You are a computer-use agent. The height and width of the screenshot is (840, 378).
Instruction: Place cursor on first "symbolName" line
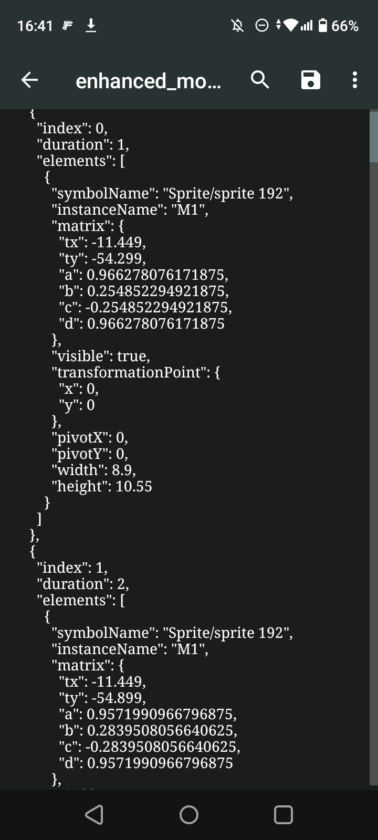click(x=172, y=193)
